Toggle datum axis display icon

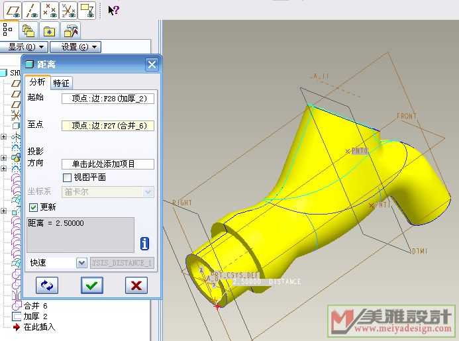coord(31,9)
